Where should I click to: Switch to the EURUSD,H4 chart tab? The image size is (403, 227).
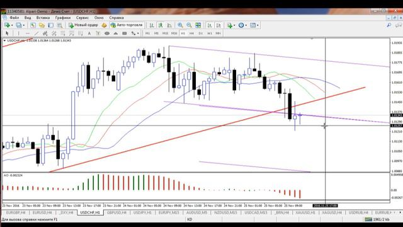[x=42, y=212]
